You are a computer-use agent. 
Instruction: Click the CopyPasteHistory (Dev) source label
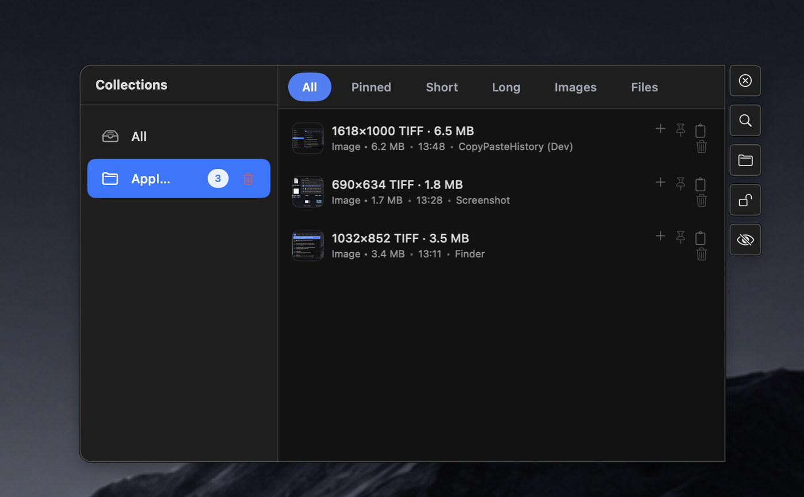[516, 147]
